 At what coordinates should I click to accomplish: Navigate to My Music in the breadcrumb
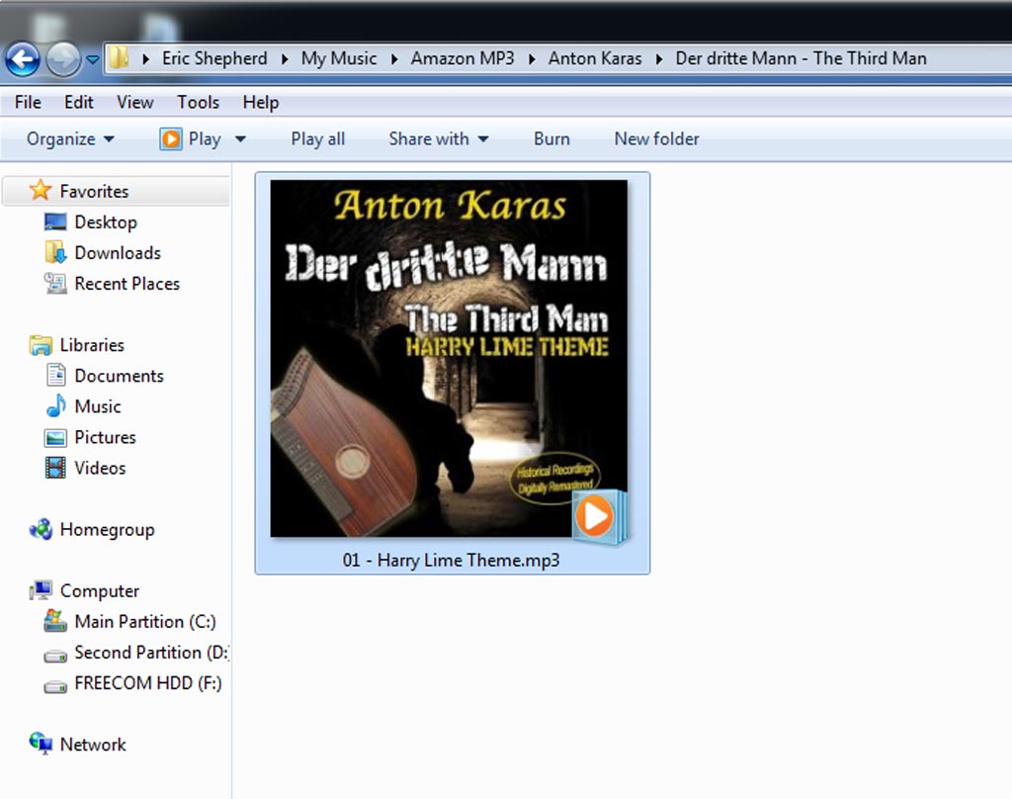(x=339, y=58)
